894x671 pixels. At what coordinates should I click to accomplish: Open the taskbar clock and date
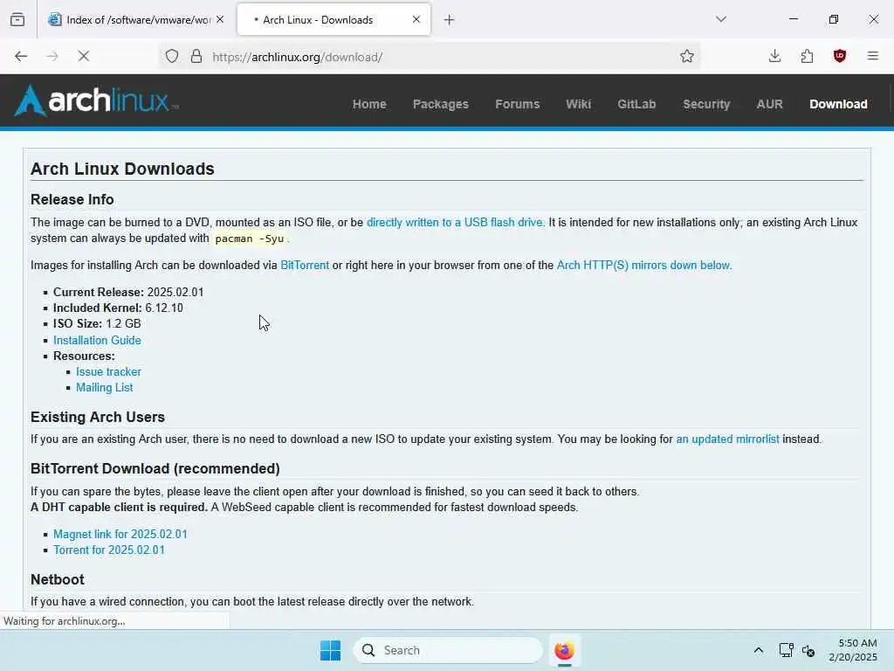click(x=853, y=650)
